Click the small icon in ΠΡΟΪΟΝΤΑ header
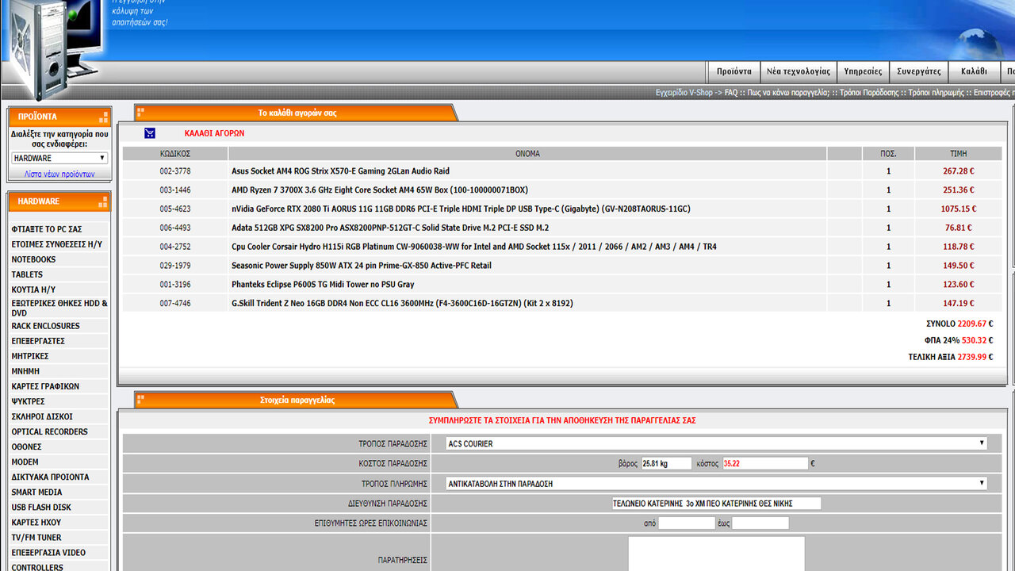 103,117
